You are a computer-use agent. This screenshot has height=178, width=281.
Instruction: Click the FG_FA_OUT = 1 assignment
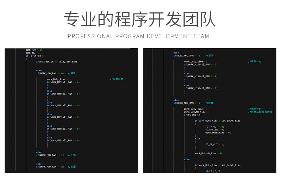215,144
